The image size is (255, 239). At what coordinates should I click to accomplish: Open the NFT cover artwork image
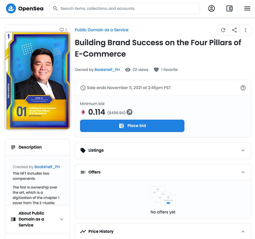37,81
